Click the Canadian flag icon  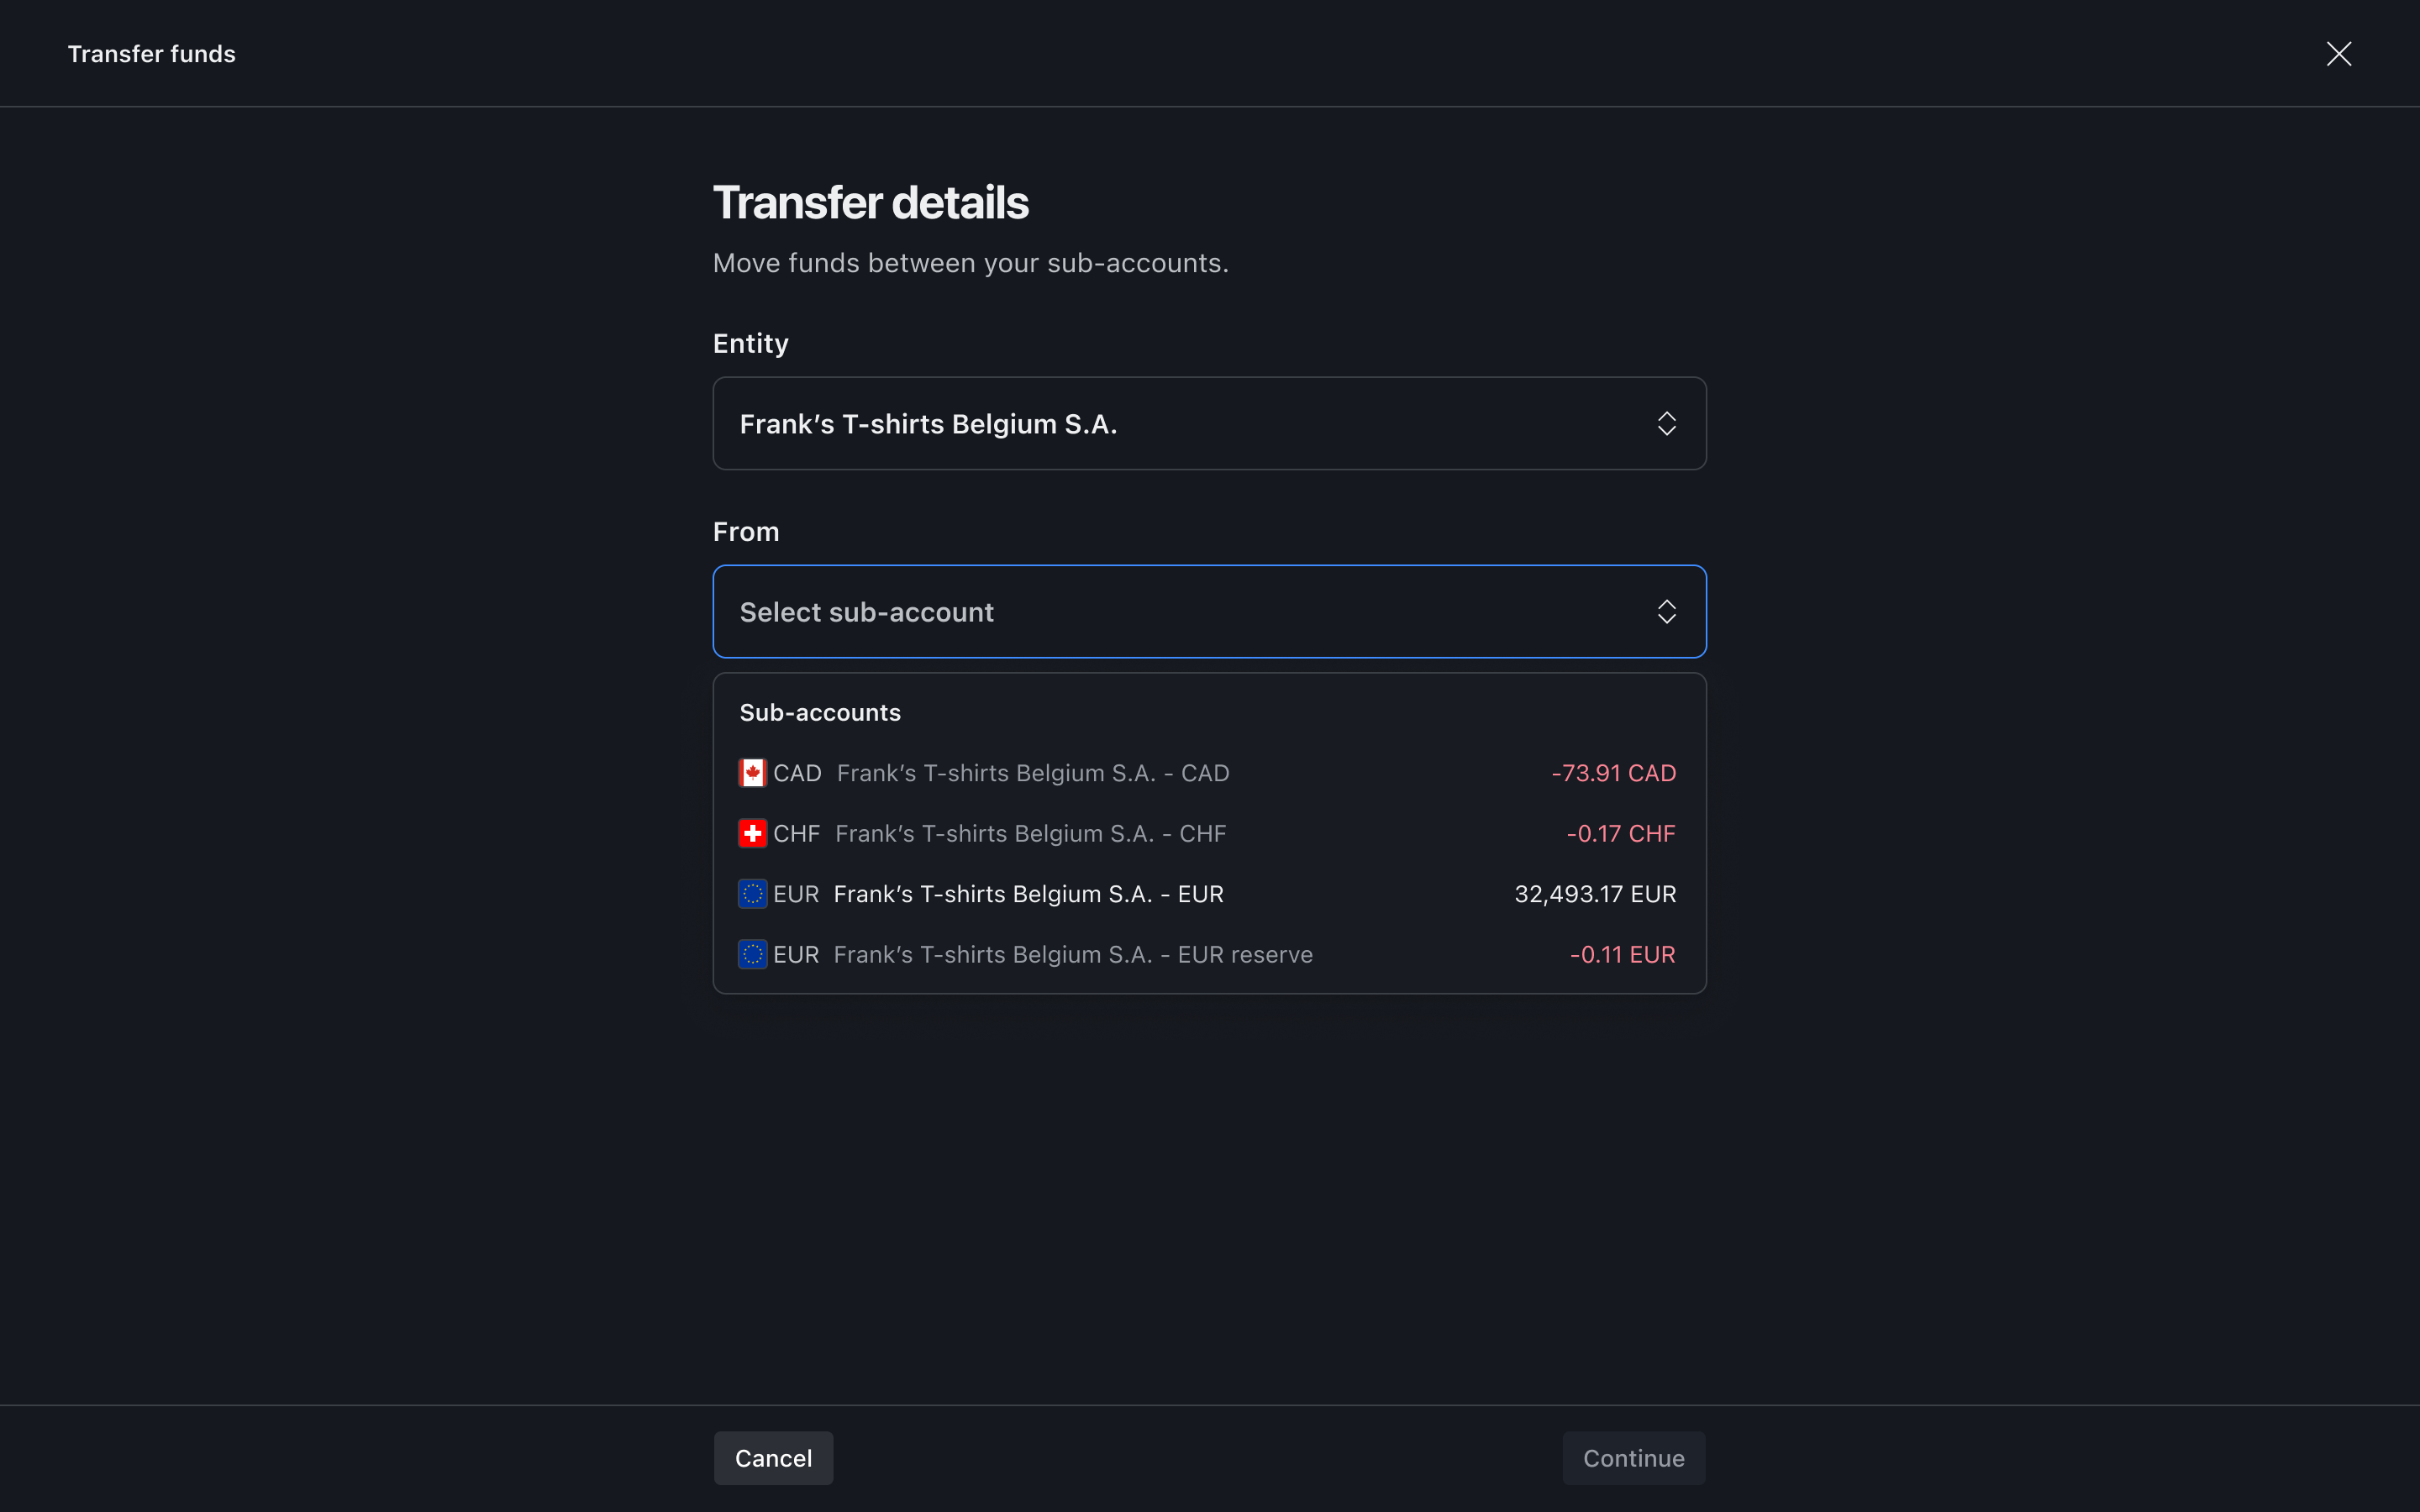(x=752, y=773)
